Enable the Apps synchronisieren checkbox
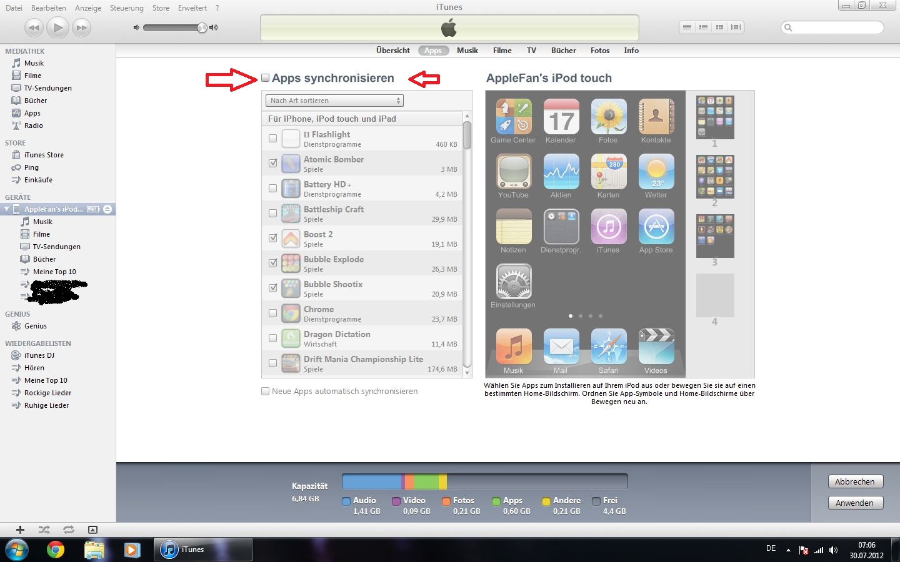 tap(265, 78)
